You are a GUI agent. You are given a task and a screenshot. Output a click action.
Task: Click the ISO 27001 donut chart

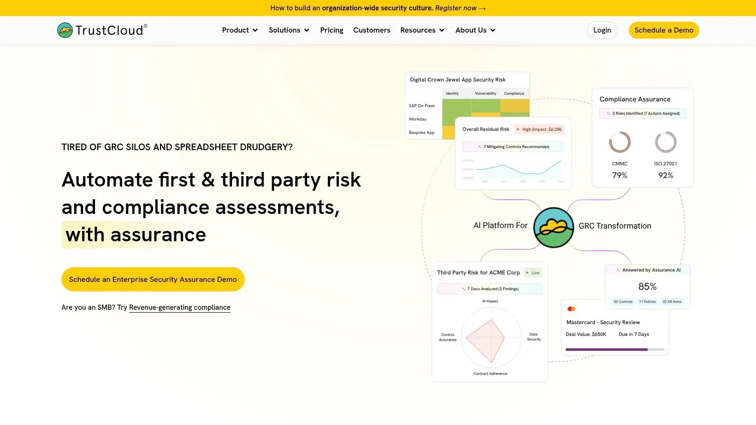click(666, 142)
